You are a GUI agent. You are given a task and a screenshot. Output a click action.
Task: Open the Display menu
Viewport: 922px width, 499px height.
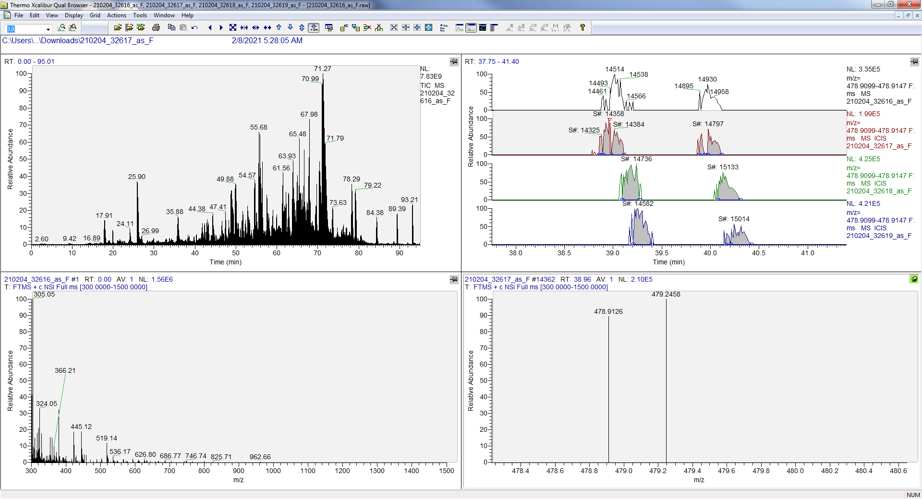(x=74, y=15)
